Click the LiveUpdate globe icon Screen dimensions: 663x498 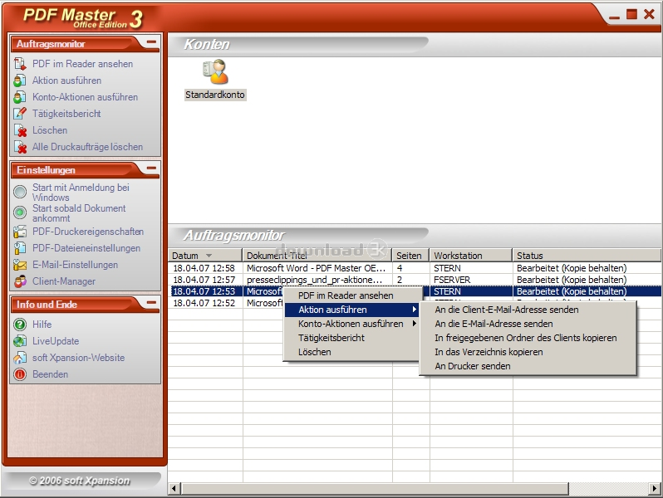(20, 341)
